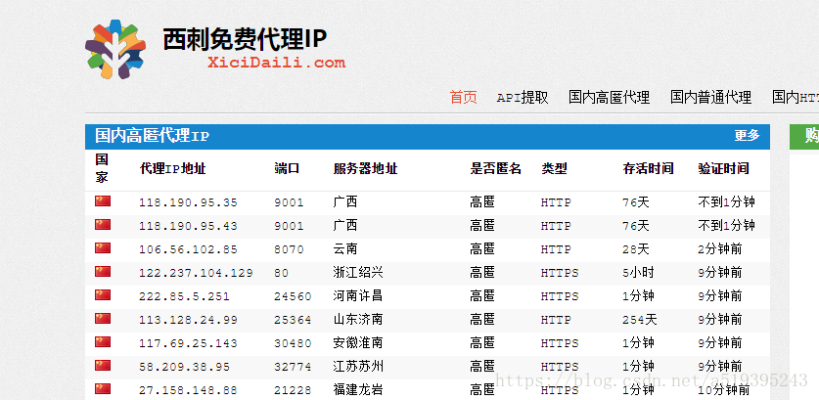This screenshot has height=400, width=819.
Task: Click port number 24560
Action: [x=293, y=296]
